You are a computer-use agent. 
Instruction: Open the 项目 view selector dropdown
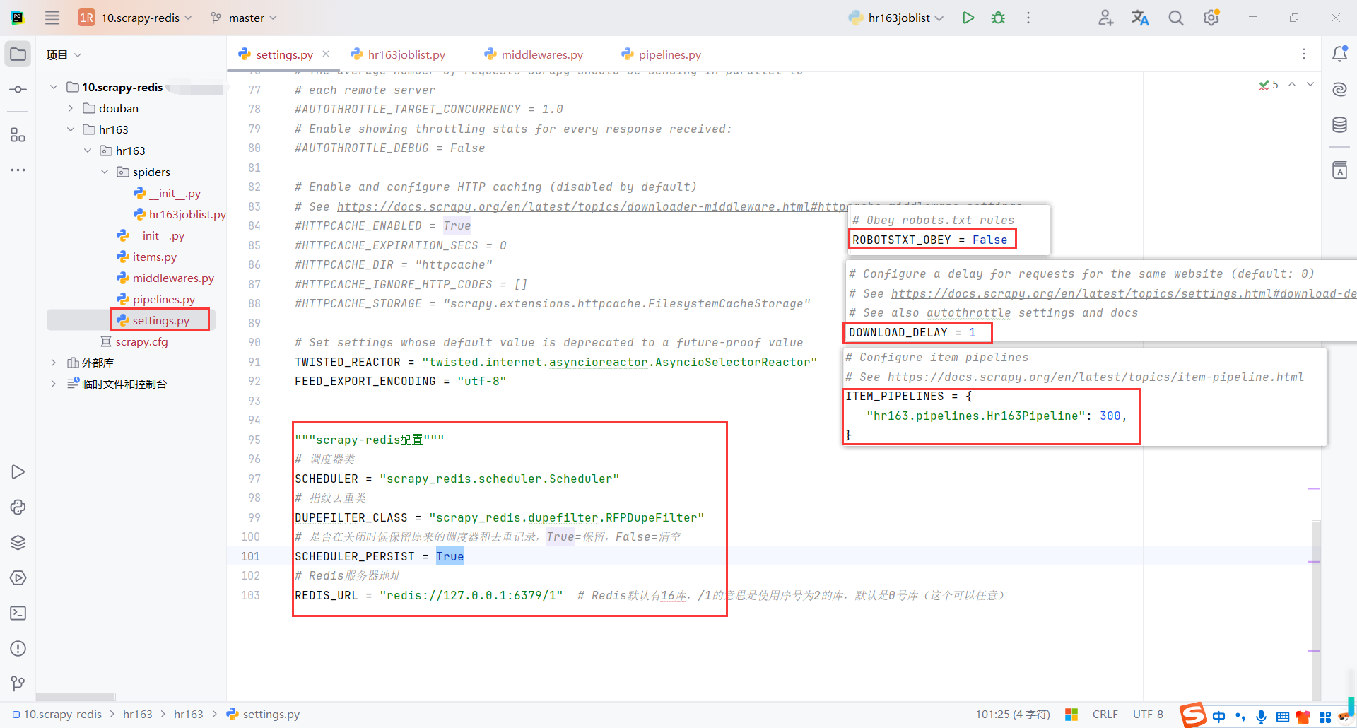[64, 54]
